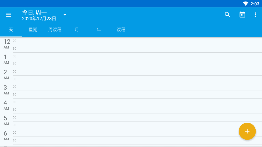Viewport: 262px width, 147px height.
Task: Select the 4 AM :30 time slot
Action: tap(137, 110)
